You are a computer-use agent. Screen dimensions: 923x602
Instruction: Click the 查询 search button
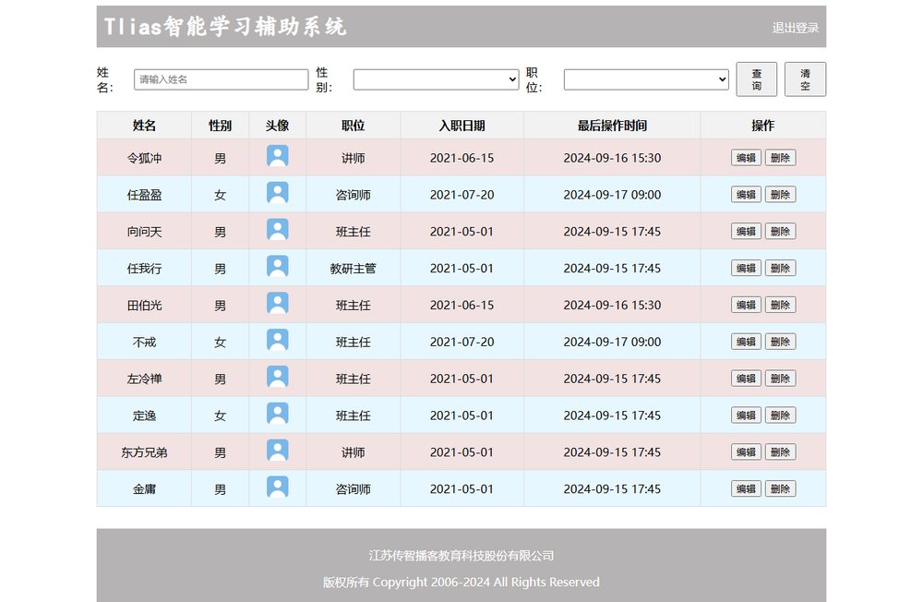click(x=757, y=78)
